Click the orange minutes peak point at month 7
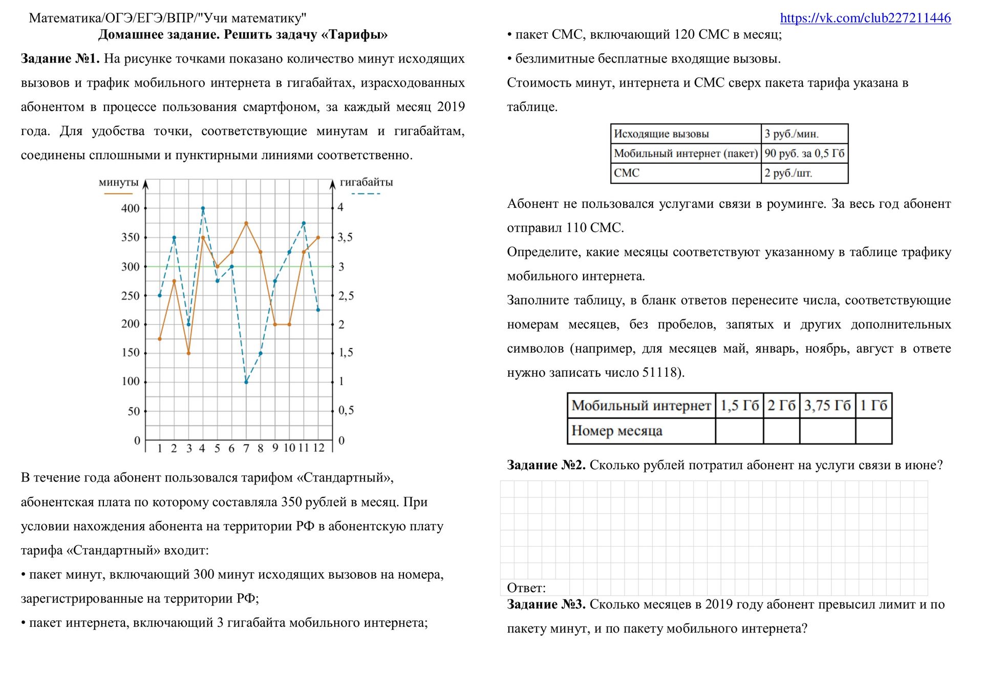 [246, 223]
